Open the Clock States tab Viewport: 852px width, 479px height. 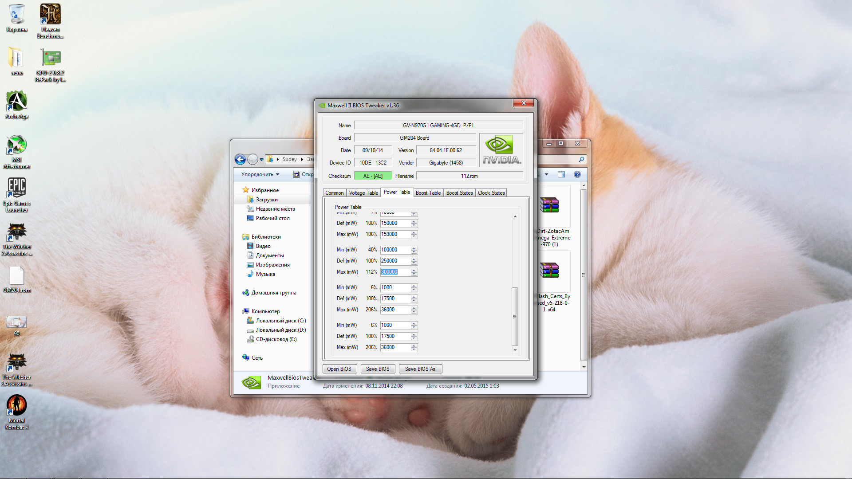[x=491, y=193]
